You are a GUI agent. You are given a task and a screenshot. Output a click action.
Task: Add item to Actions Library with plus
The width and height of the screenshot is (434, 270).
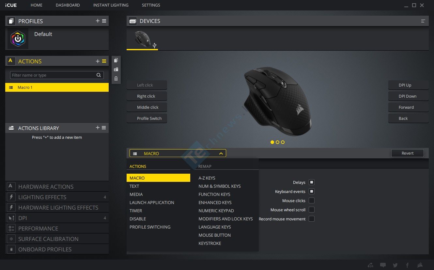(98, 128)
